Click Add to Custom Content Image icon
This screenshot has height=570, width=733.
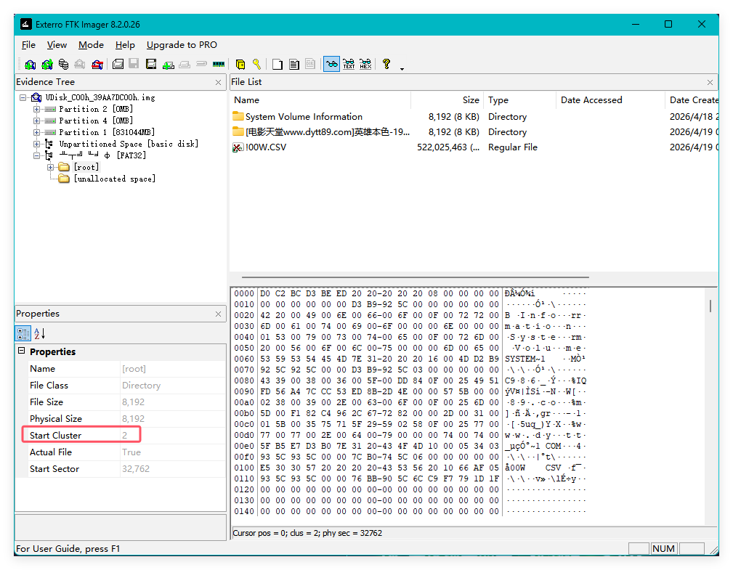tap(169, 65)
